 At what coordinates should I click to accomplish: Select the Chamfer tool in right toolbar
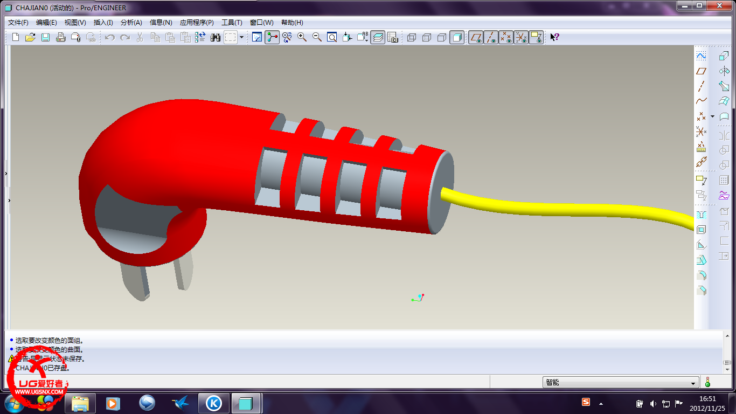click(x=701, y=291)
